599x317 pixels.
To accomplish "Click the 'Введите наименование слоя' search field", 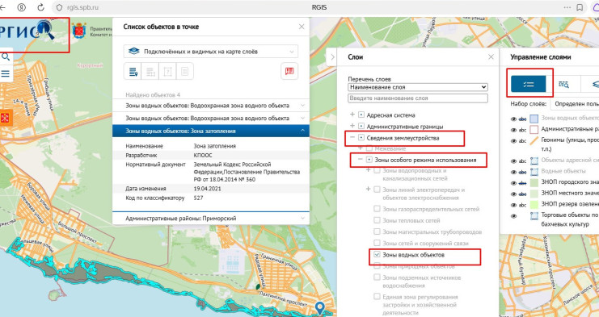I will 418,98.
